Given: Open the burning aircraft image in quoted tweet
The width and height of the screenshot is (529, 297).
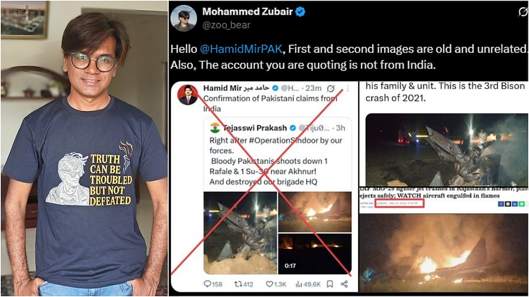Looking at the screenshot, I should (314, 211).
